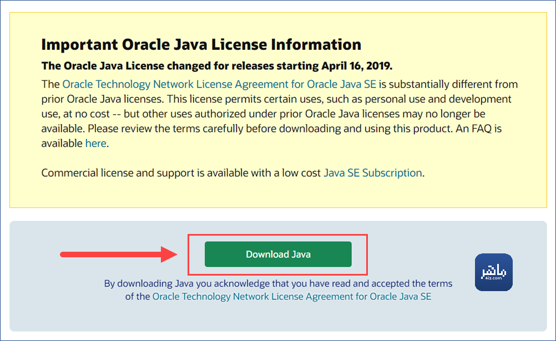Click the 'Commercial license and support' sentence

click(233, 173)
